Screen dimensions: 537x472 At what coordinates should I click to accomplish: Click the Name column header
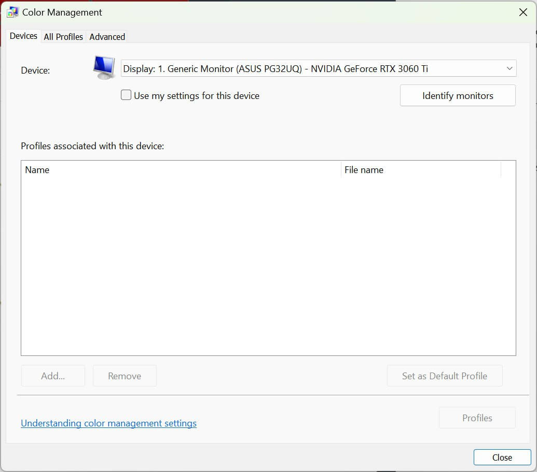pyautogui.click(x=181, y=169)
